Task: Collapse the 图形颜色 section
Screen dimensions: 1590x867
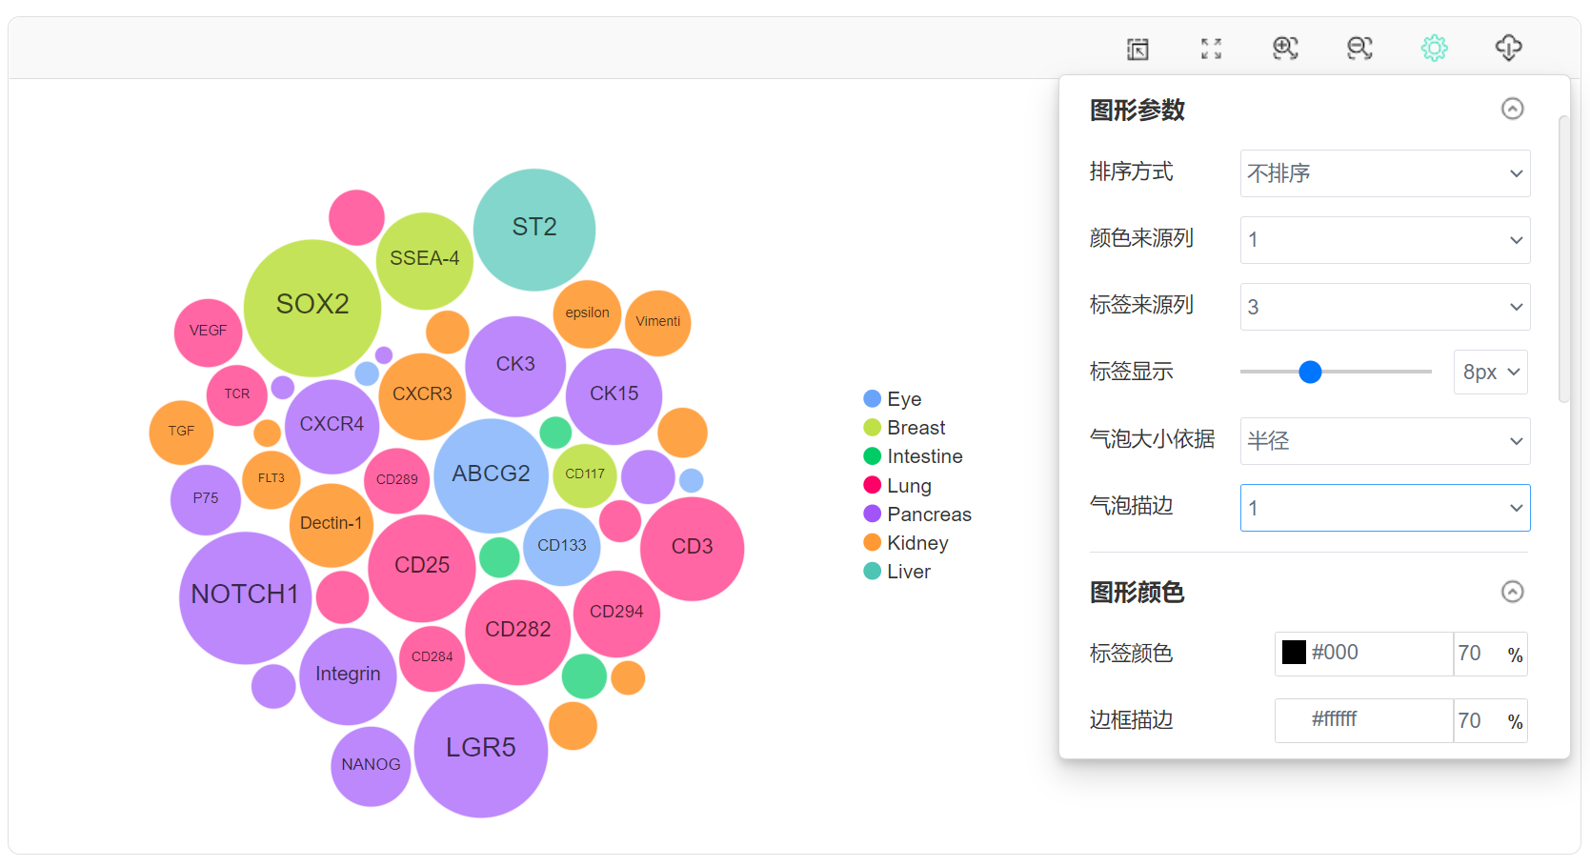Action: coord(1512,592)
